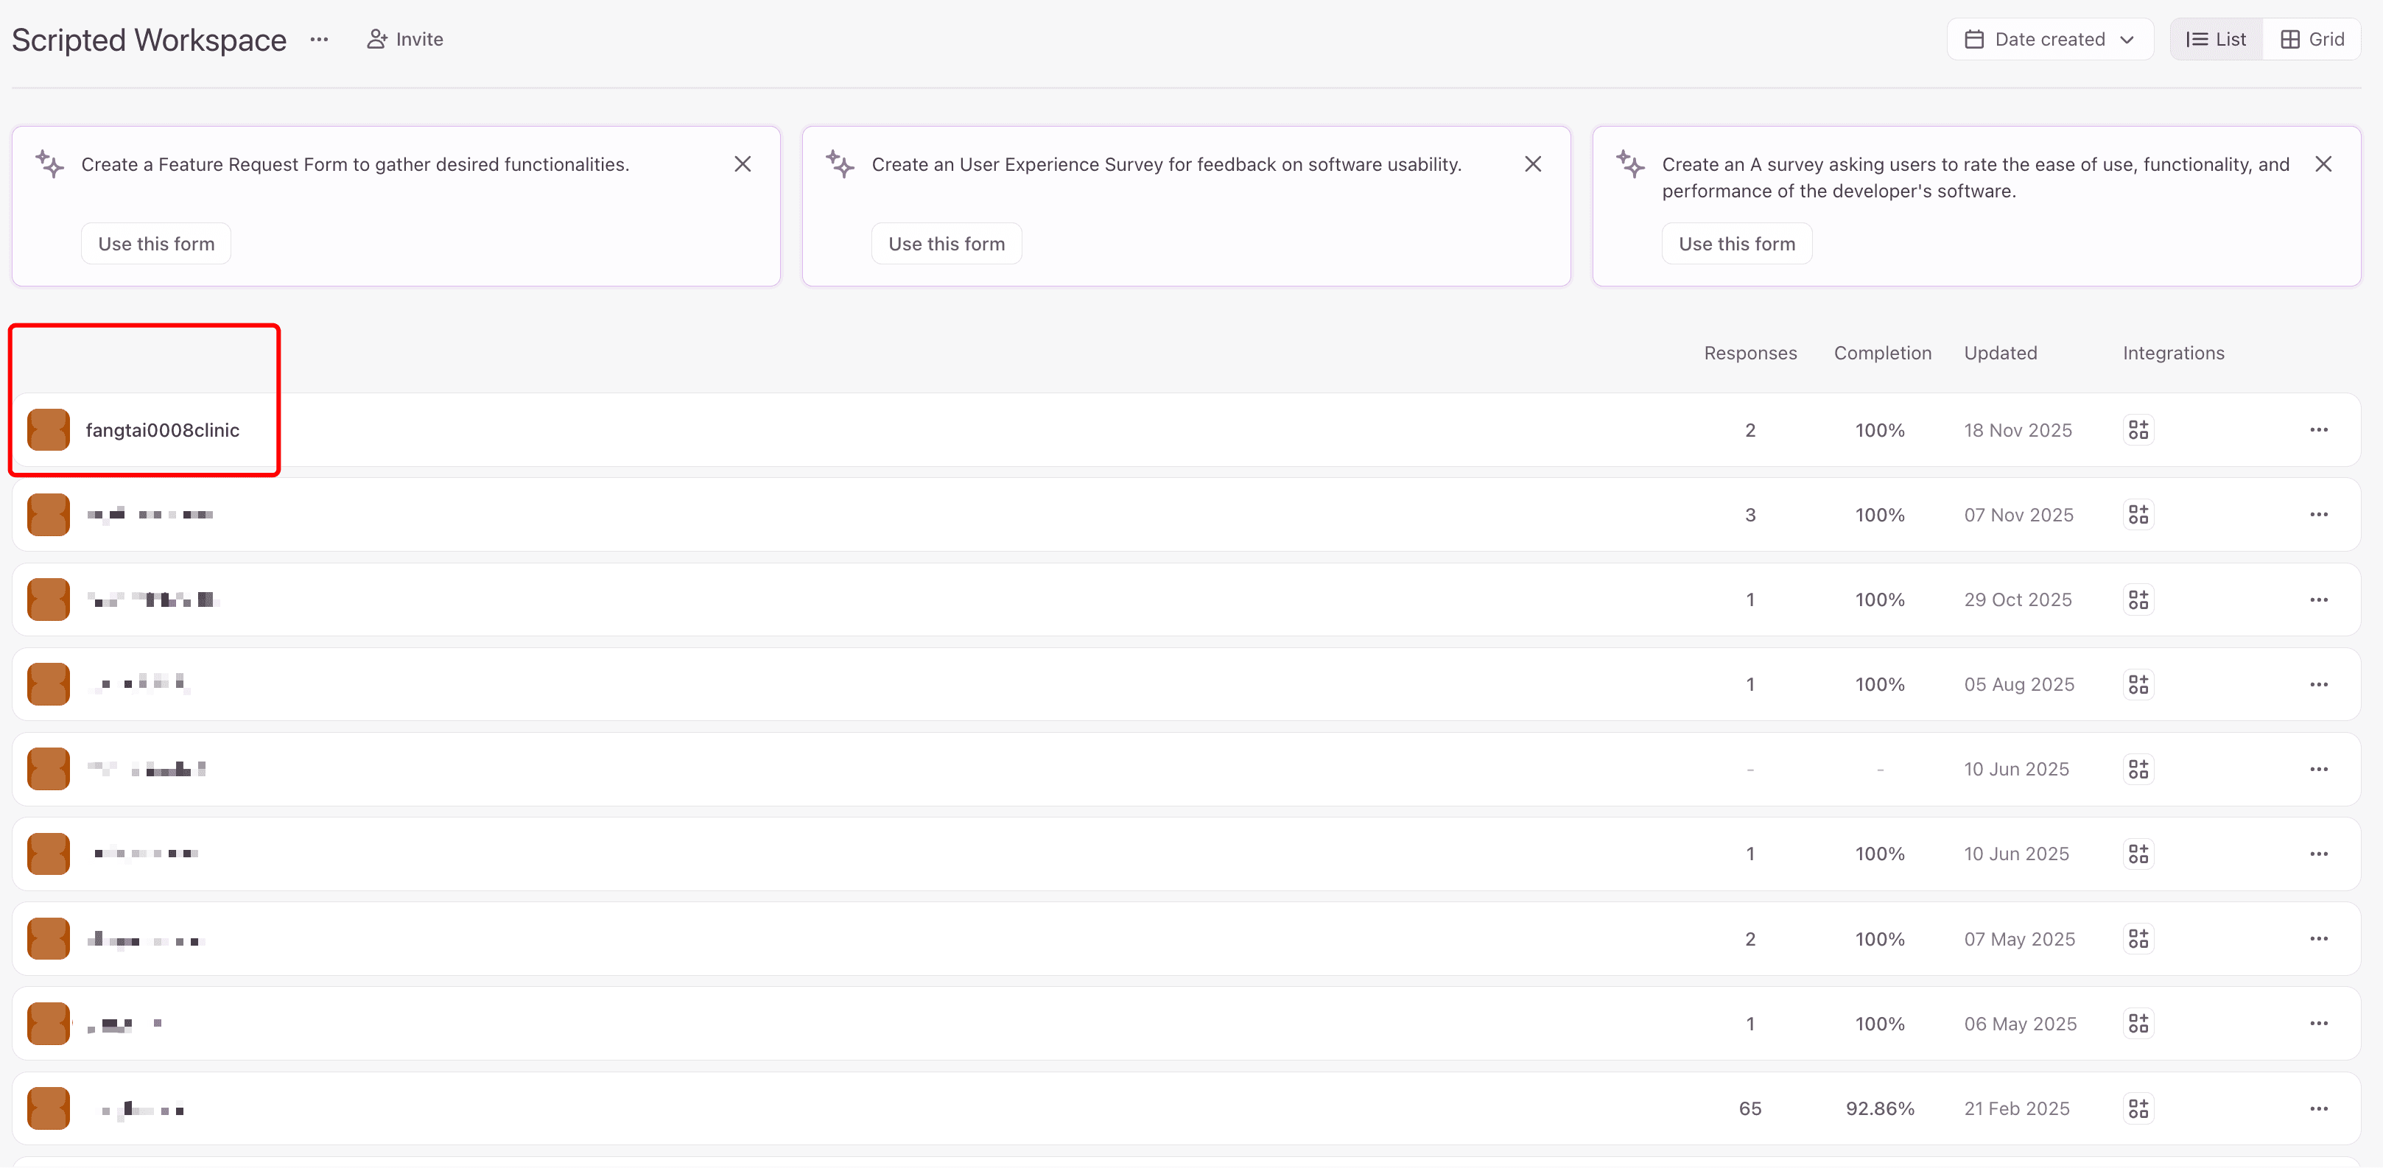Expand the Date created sort dropdown

tap(2049, 40)
